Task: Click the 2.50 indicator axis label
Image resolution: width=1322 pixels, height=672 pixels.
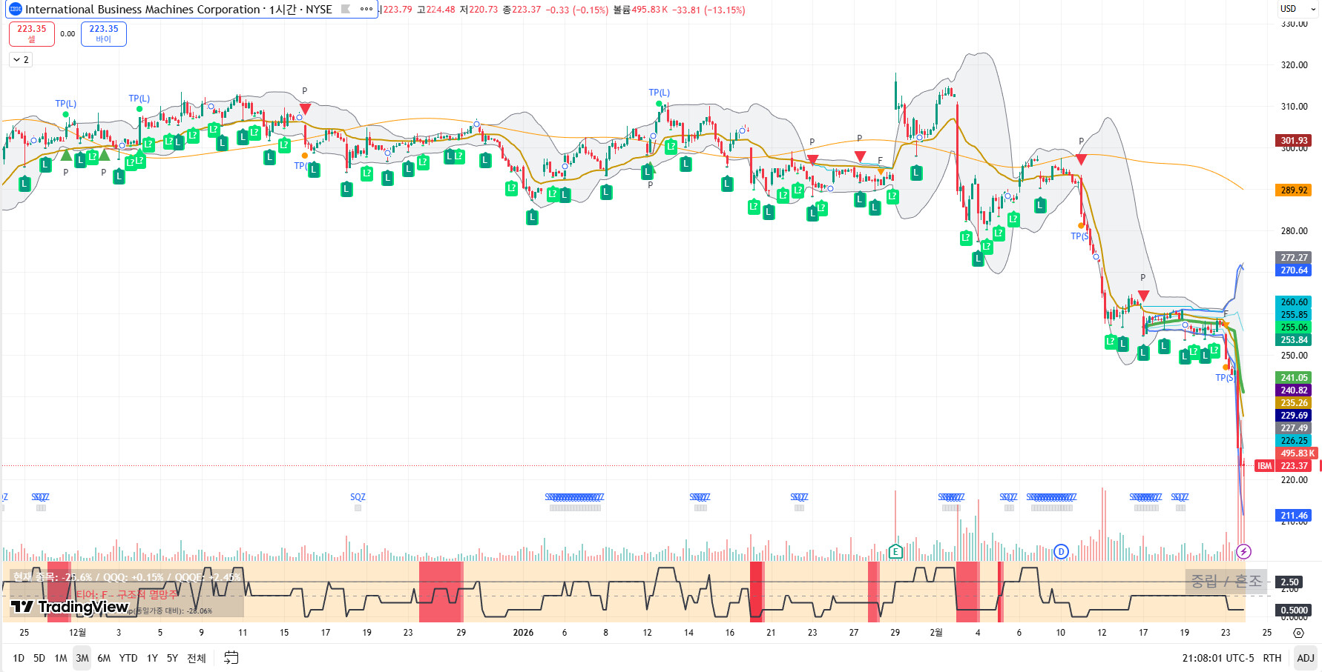Action: [x=1290, y=582]
